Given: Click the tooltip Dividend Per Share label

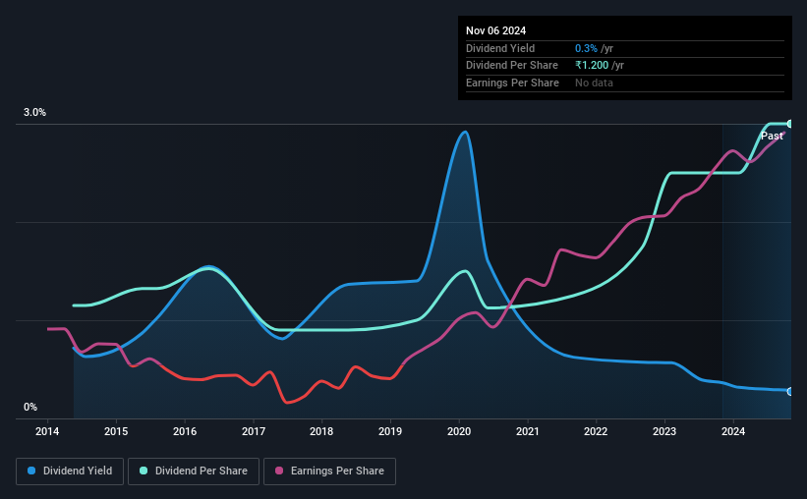Looking at the screenshot, I should tap(511, 66).
